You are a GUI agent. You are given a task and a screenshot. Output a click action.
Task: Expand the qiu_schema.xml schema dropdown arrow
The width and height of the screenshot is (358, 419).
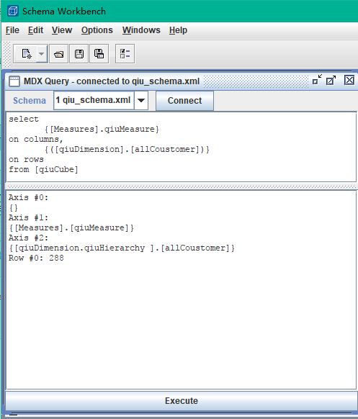pos(141,101)
